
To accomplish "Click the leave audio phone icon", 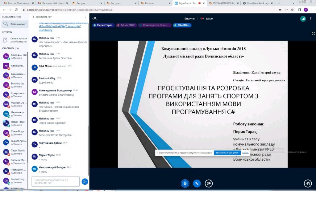I will [x=197, y=183].
